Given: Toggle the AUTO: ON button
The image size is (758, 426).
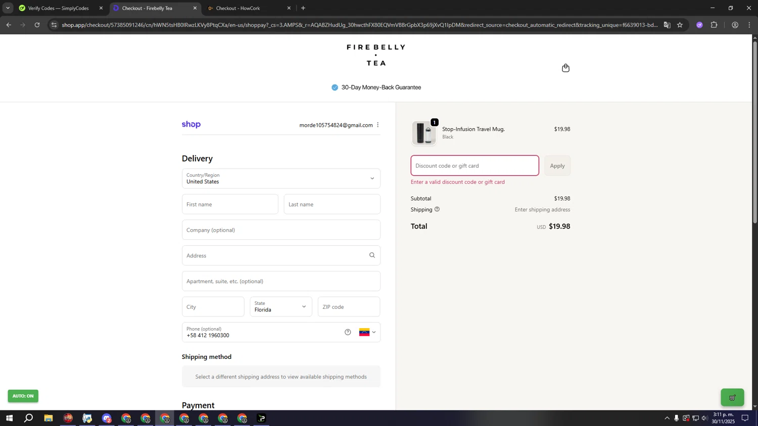Looking at the screenshot, I should coord(23,396).
